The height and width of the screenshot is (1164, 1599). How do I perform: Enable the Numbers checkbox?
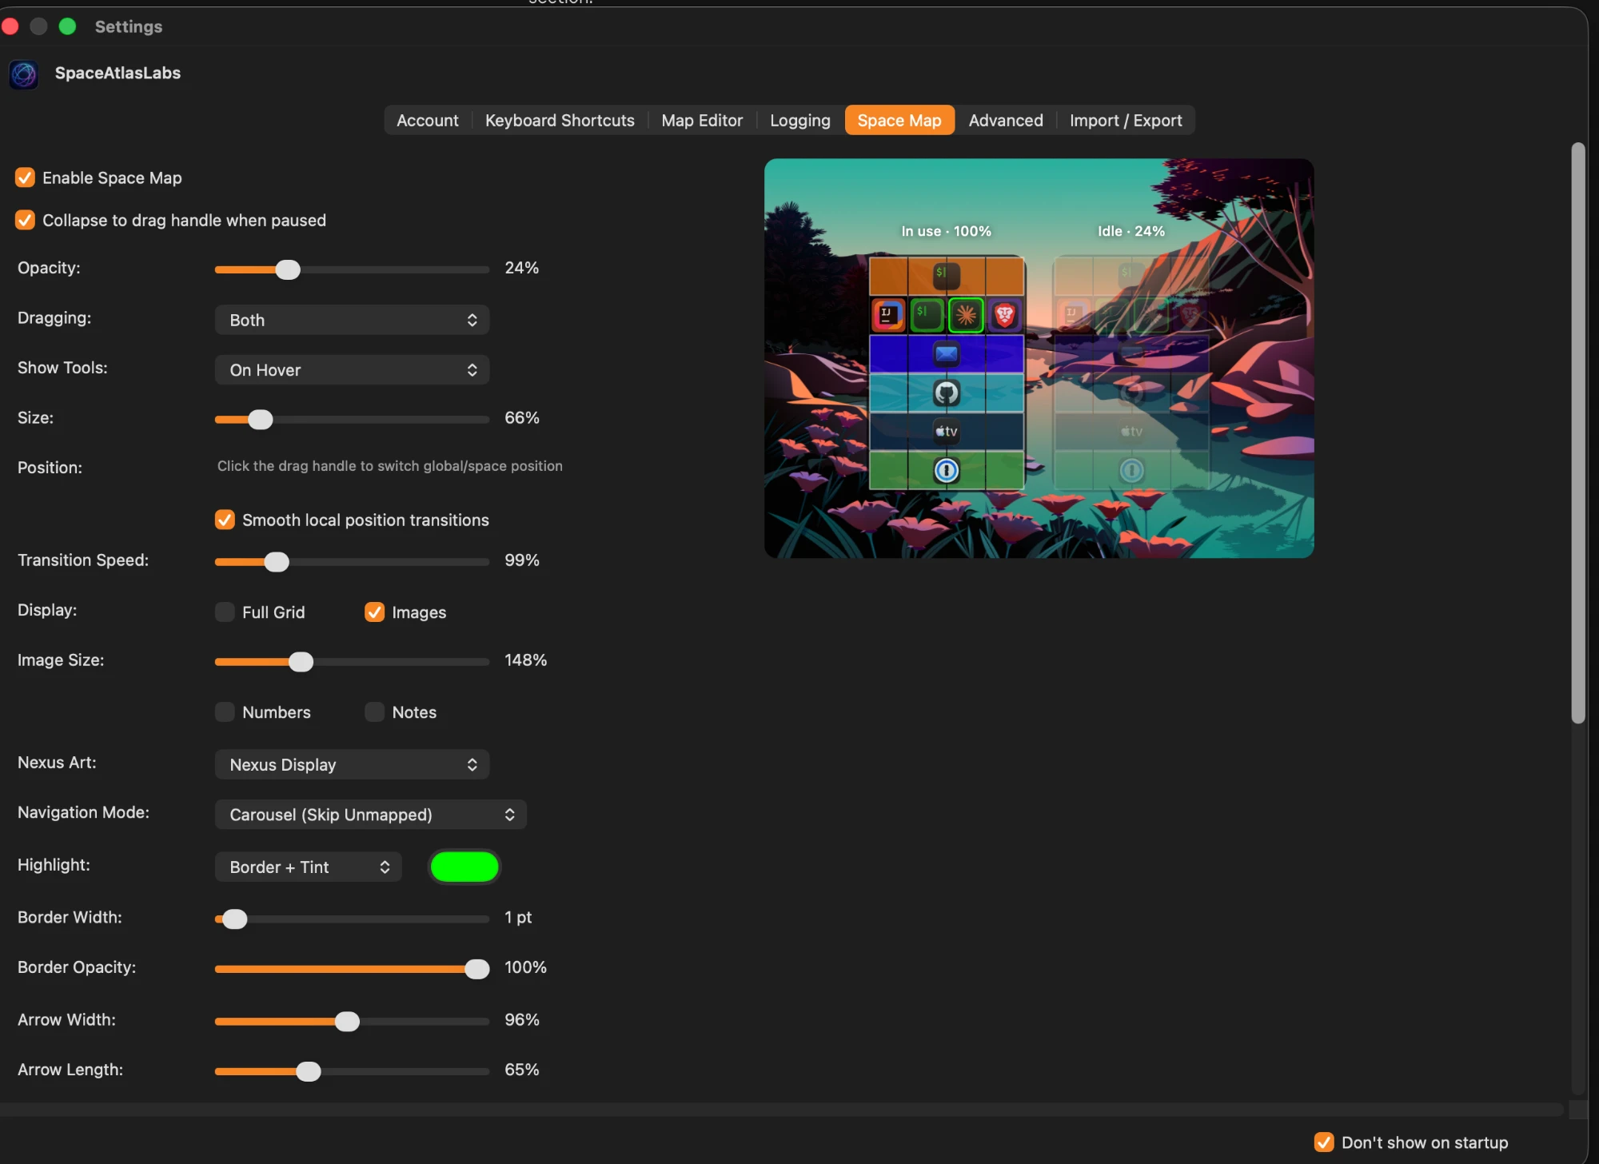(225, 712)
